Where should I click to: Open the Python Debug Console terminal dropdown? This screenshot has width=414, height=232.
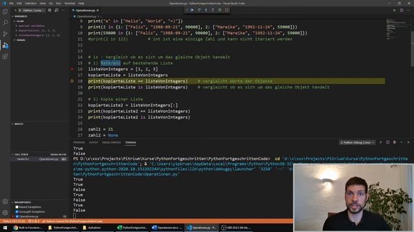357,142
